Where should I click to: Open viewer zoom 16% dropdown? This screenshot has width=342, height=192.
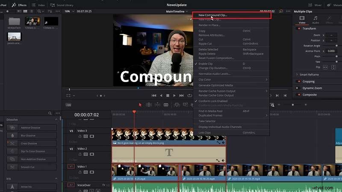pyautogui.click(x=69, y=12)
